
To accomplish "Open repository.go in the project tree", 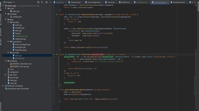I will point(21,50).
